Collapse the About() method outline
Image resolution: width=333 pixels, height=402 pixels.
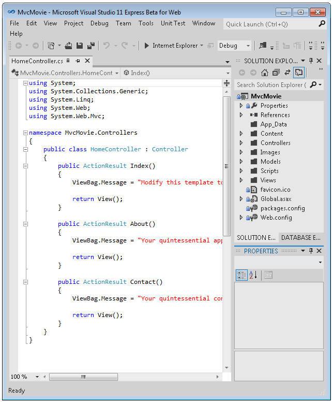tap(25, 224)
